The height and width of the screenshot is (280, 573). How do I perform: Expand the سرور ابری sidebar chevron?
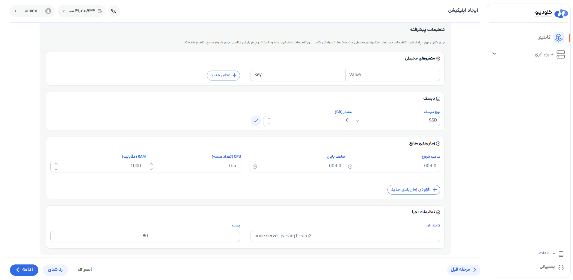click(x=494, y=54)
